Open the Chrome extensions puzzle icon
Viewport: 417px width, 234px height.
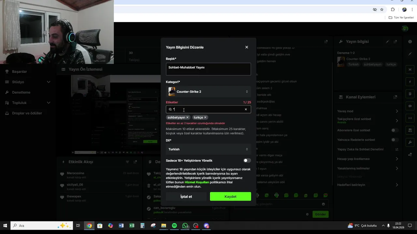pyautogui.click(x=393, y=9)
